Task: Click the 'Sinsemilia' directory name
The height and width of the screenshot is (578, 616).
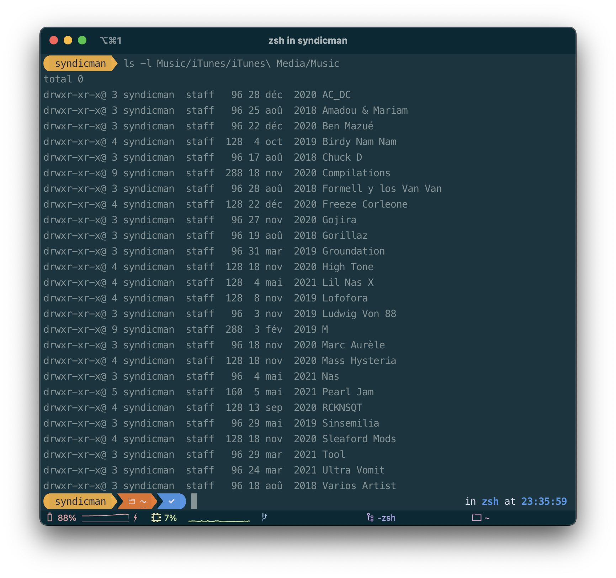Action: [351, 423]
